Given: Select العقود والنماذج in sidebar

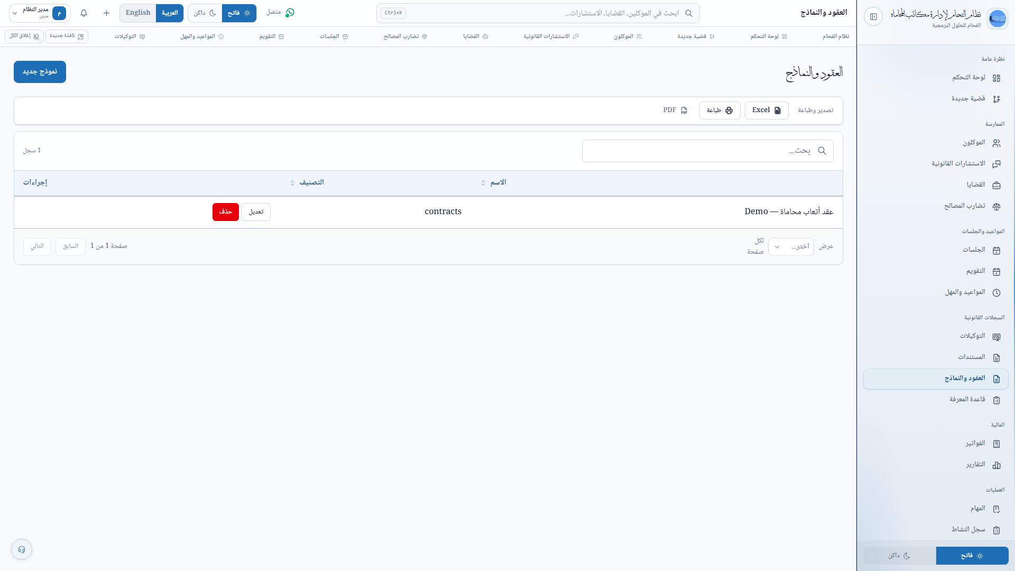Looking at the screenshot, I should coord(936,379).
